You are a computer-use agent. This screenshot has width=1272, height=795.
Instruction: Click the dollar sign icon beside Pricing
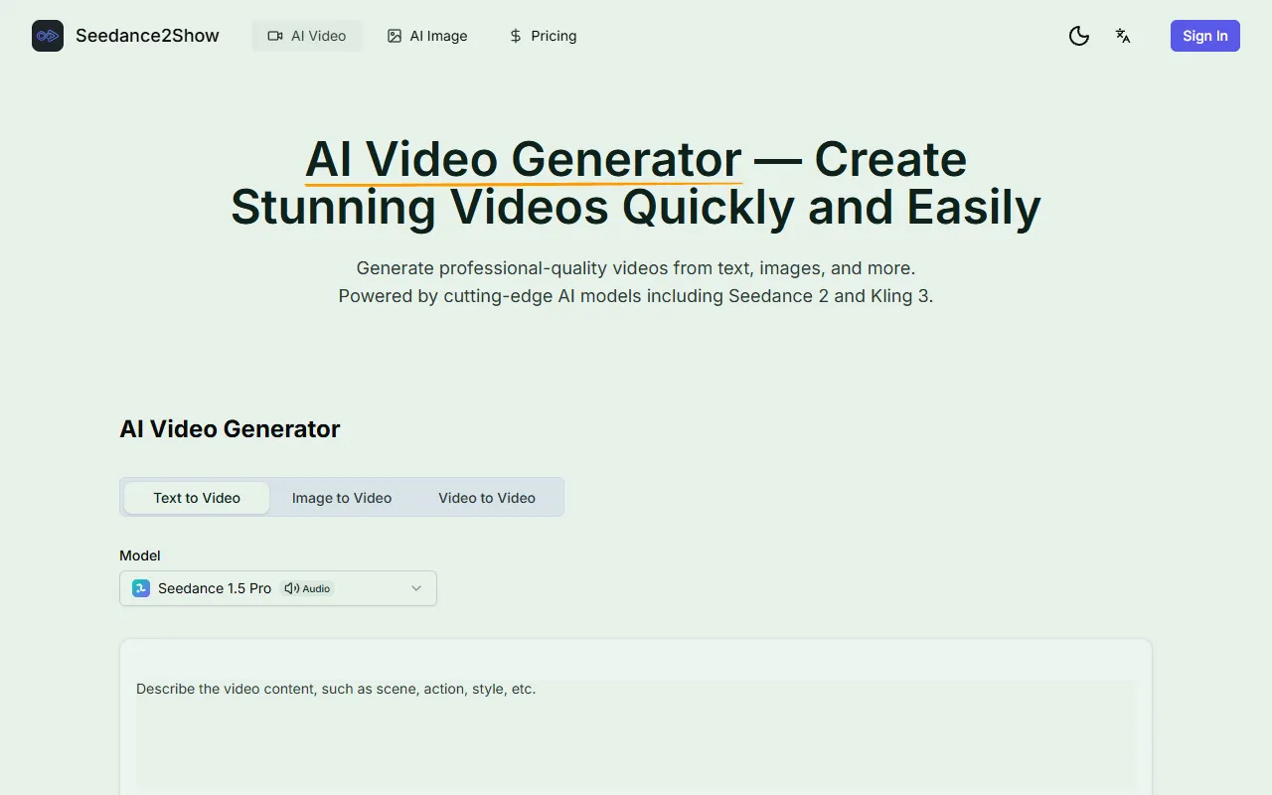(515, 36)
